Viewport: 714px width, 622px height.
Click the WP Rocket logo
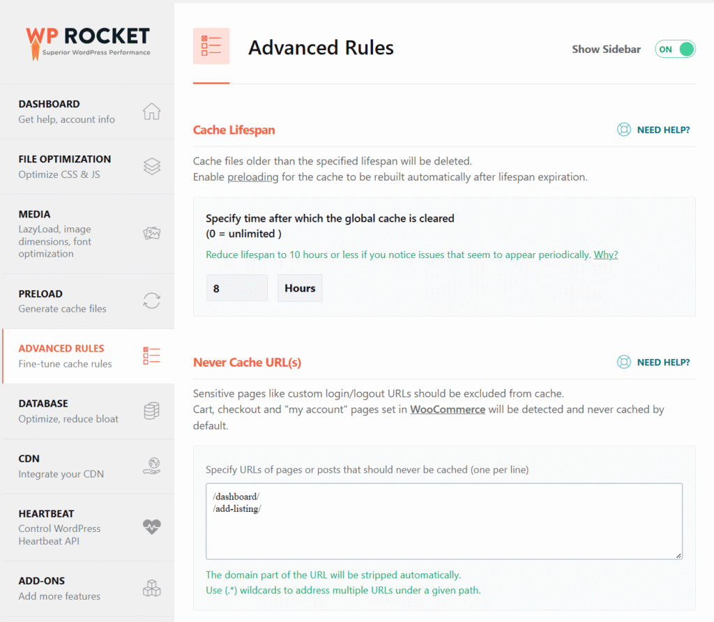click(88, 40)
